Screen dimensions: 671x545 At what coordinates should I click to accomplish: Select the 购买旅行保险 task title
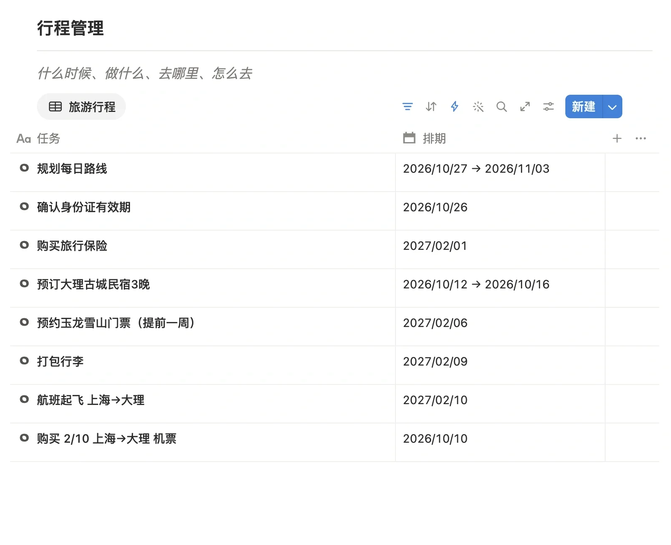[72, 246]
